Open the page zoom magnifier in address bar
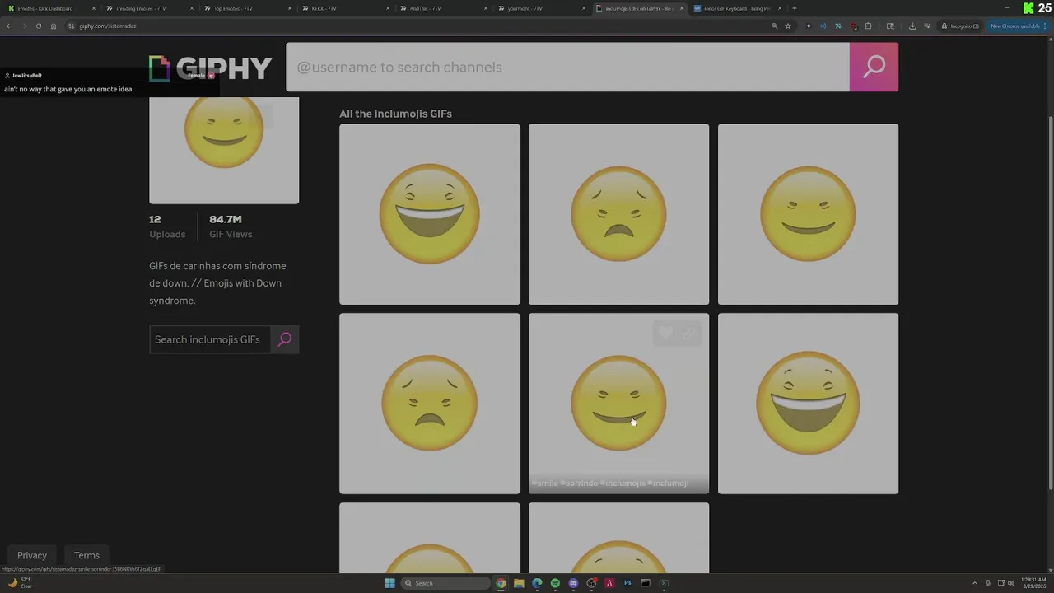The height and width of the screenshot is (593, 1054). 774,26
